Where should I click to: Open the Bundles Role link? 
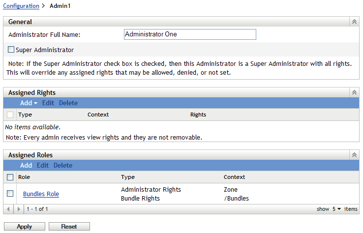41,194
